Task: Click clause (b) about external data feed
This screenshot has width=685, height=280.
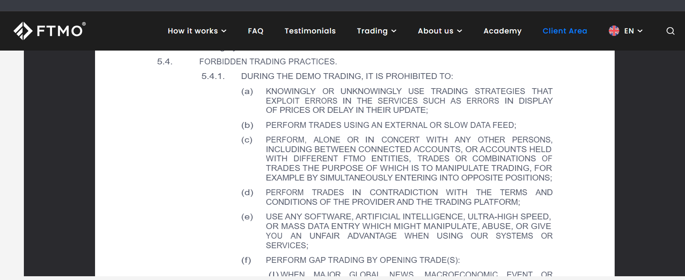Action: [x=391, y=125]
